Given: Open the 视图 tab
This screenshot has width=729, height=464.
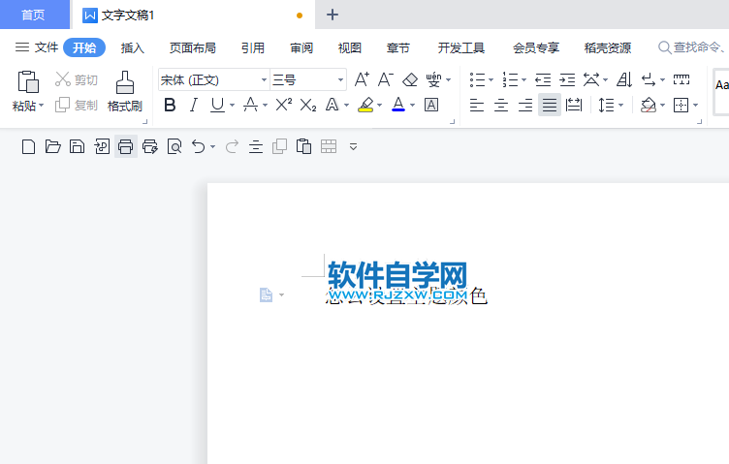Looking at the screenshot, I should pyautogui.click(x=350, y=47).
